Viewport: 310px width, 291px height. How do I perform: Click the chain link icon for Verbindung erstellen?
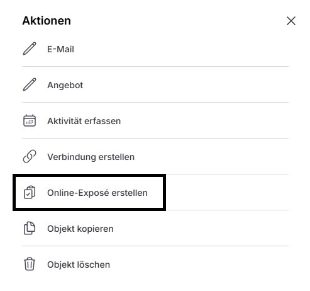click(x=30, y=156)
